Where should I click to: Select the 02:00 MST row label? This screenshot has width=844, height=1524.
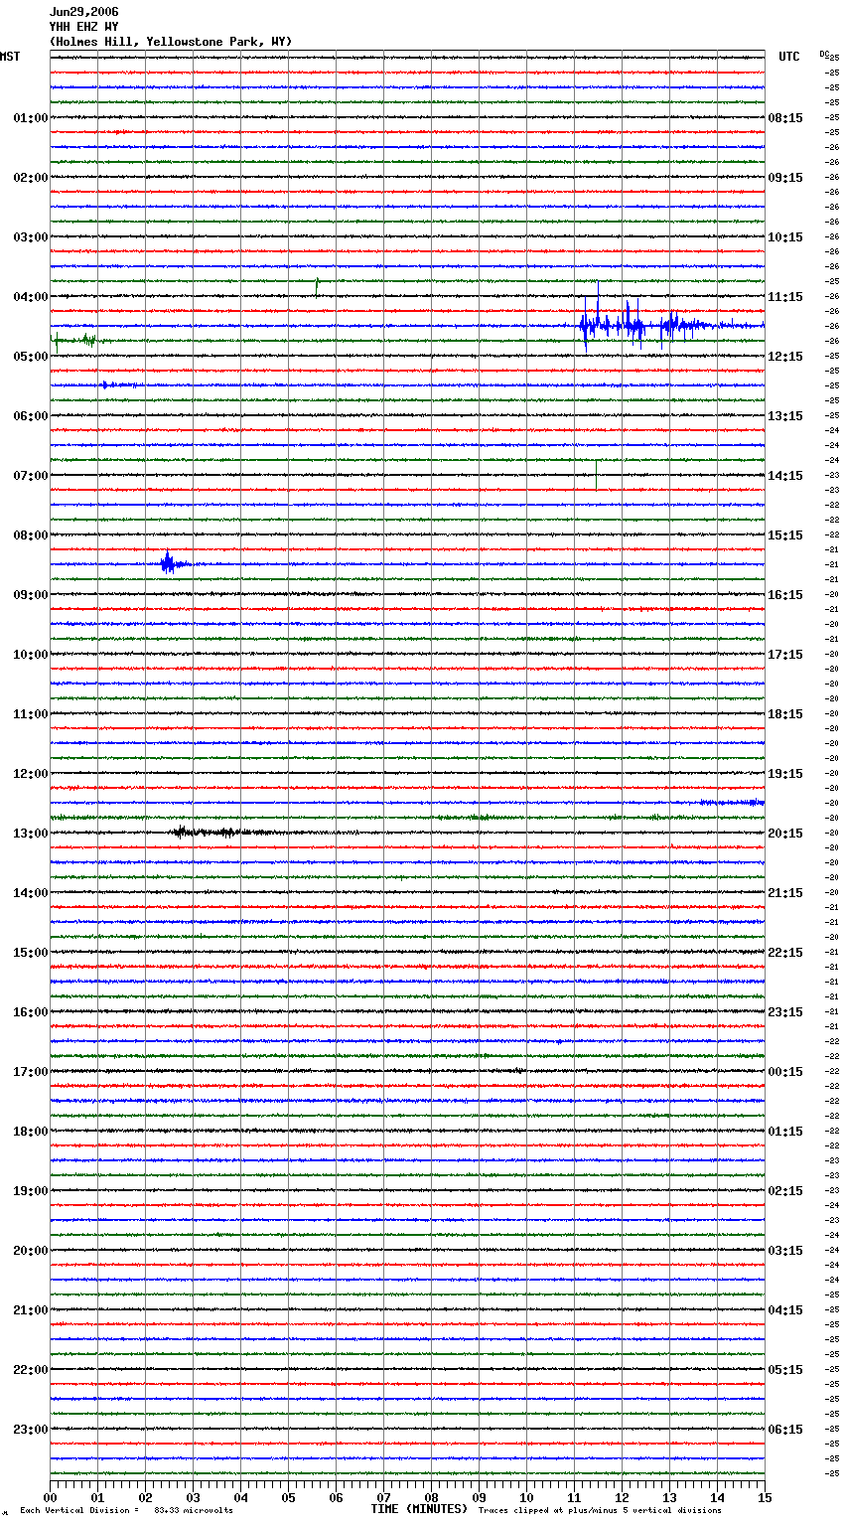click(x=31, y=178)
